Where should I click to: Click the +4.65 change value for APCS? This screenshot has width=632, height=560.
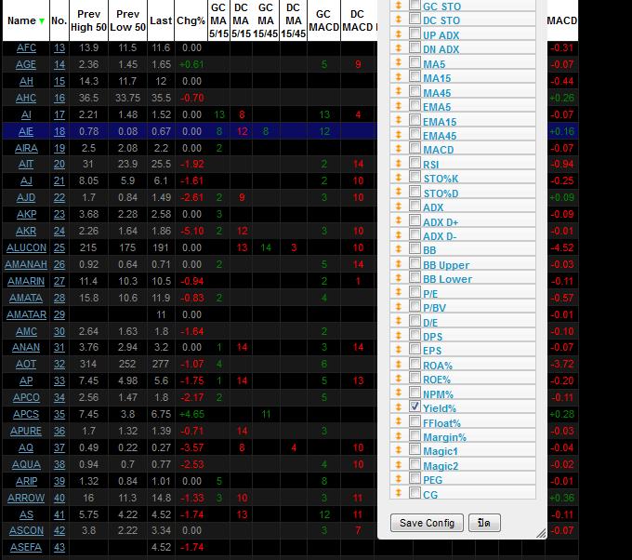coord(191,414)
